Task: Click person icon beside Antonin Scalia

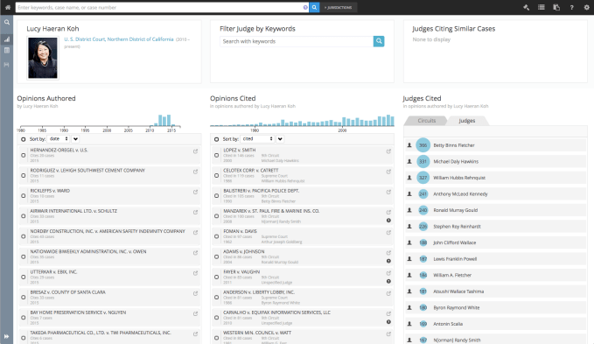Action: pos(409,324)
